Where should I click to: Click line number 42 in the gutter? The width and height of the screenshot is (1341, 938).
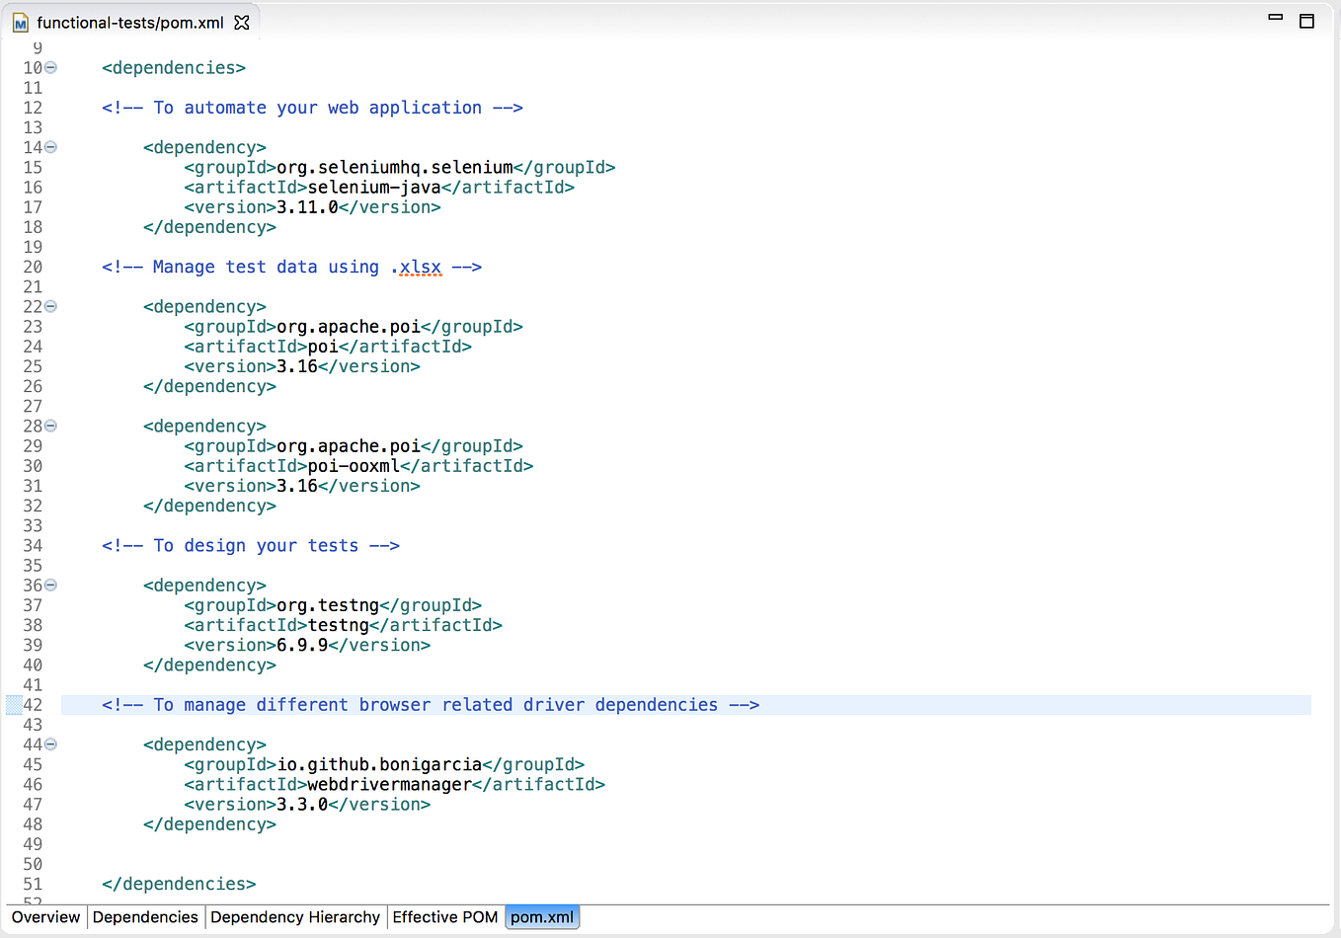point(33,704)
